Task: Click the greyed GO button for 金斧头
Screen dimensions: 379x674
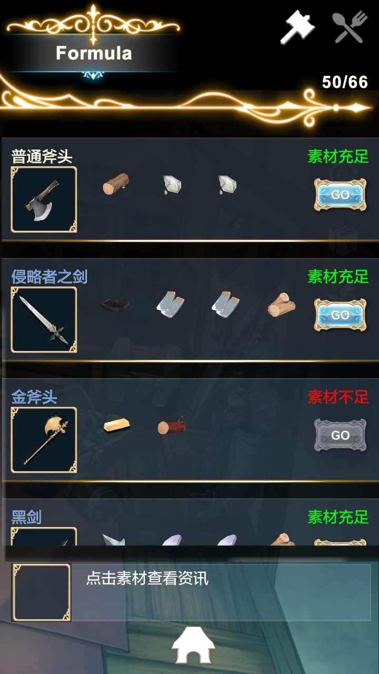Action: pos(340,435)
